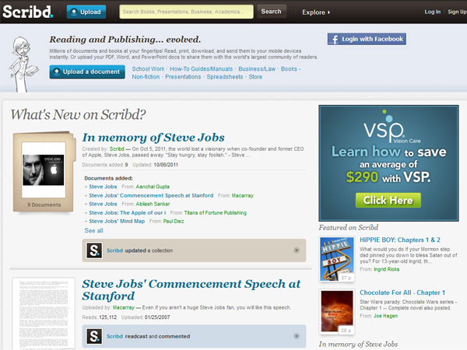467x350 pixels.
Task: Open 'HIPPIE BOY: Chapters 1 & 2' link
Action: tap(400, 240)
